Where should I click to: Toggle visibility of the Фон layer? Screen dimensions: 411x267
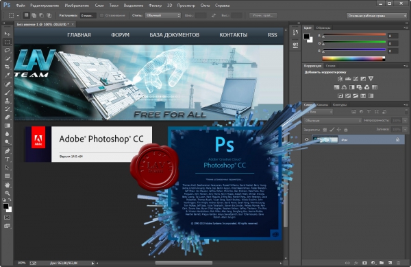[x=306, y=139]
